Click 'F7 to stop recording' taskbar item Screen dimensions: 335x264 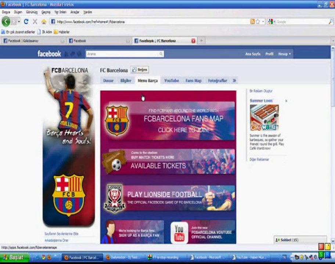tap(166, 257)
